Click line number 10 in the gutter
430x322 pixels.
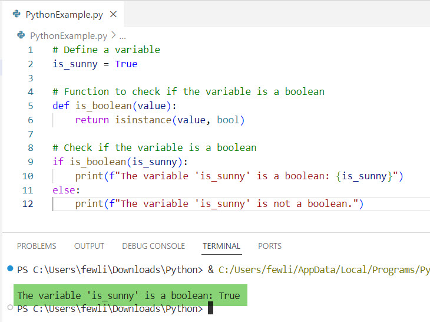(x=28, y=176)
